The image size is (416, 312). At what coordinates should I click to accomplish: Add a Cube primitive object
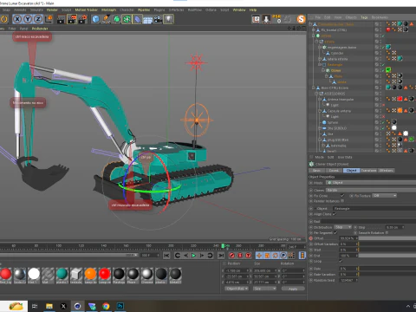click(x=95, y=19)
